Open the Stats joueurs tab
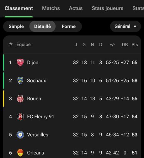The image size is (144, 158). [108, 8]
